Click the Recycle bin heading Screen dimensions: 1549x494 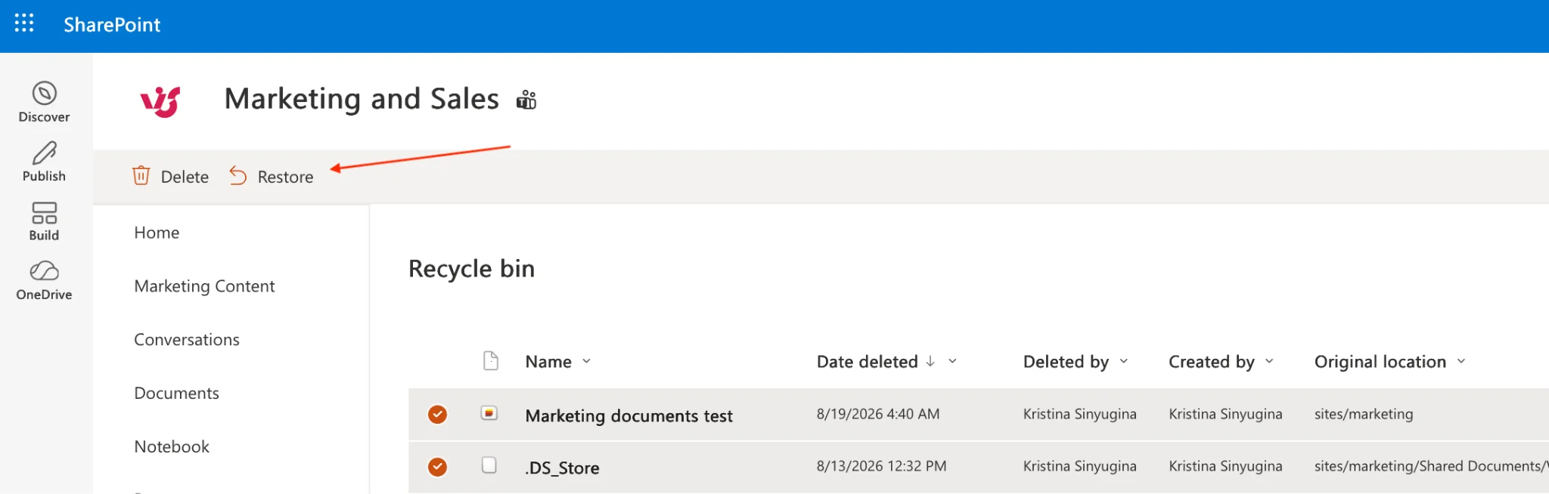(471, 269)
